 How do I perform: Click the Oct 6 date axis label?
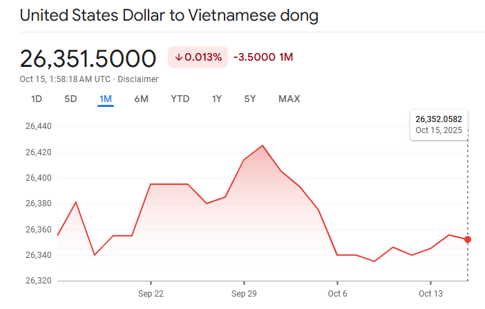coord(337,293)
